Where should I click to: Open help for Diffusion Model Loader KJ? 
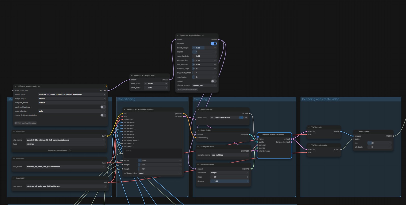tap(106, 86)
